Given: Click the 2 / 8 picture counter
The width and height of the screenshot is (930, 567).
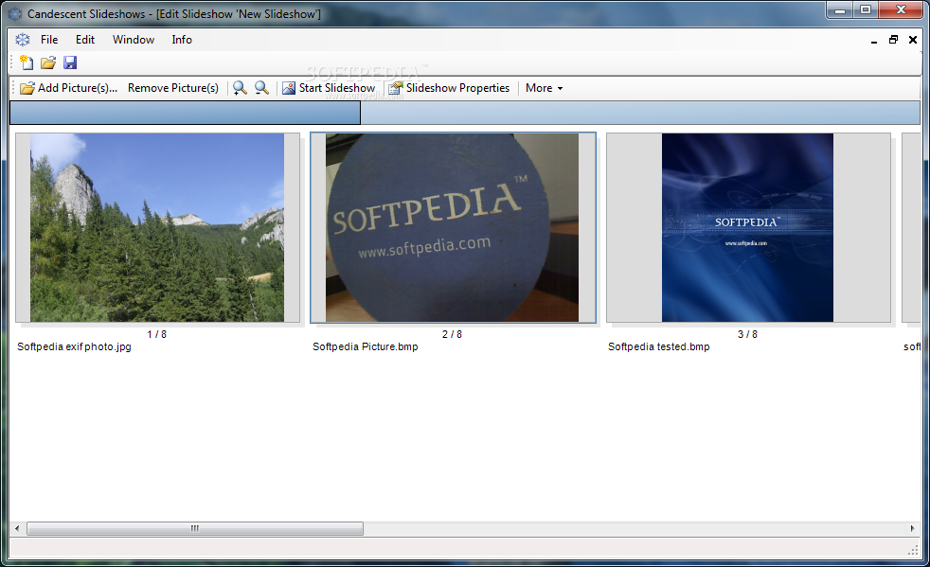Looking at the screenshot, I should click(x=452, y=334).
